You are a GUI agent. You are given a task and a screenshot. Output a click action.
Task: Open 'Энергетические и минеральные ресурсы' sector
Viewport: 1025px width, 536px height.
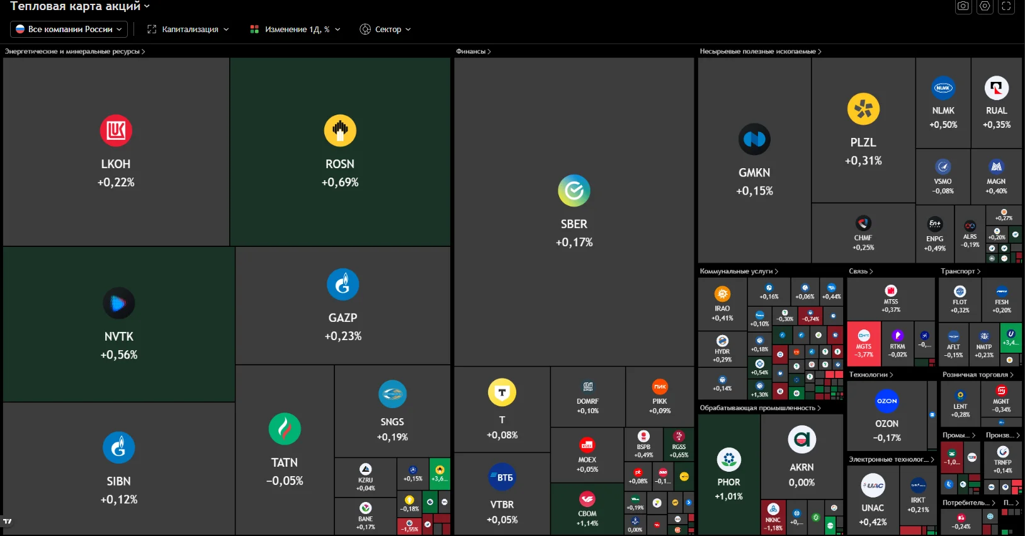[75, 52]
